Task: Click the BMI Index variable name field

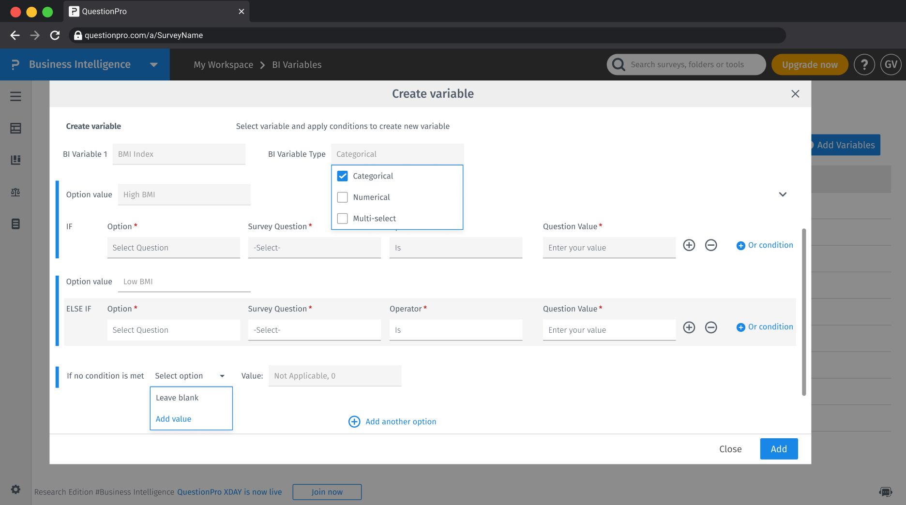Action: coord(179,154)
